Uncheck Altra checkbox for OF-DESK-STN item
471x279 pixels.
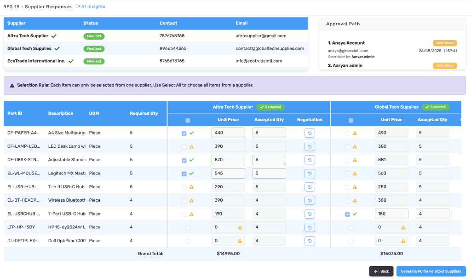[x=184, y=160]
